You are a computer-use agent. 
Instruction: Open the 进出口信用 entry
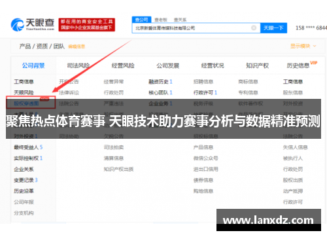(x=205, y=169)
